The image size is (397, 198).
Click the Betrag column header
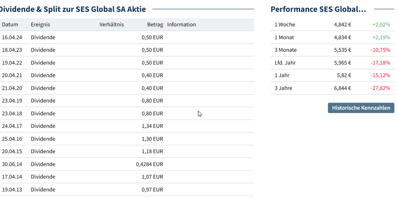point(155,25)
